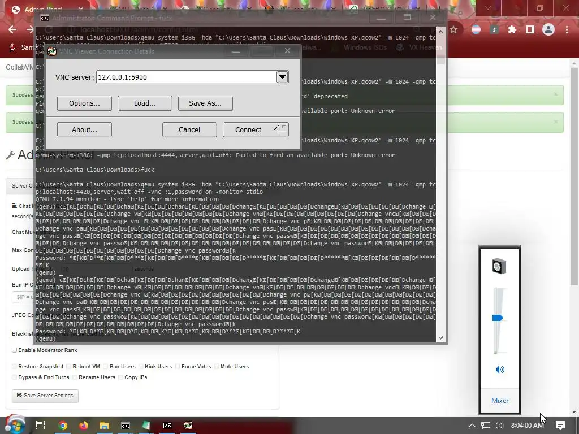Open the Chrome extensions puzzle icon

pos(512,29)
